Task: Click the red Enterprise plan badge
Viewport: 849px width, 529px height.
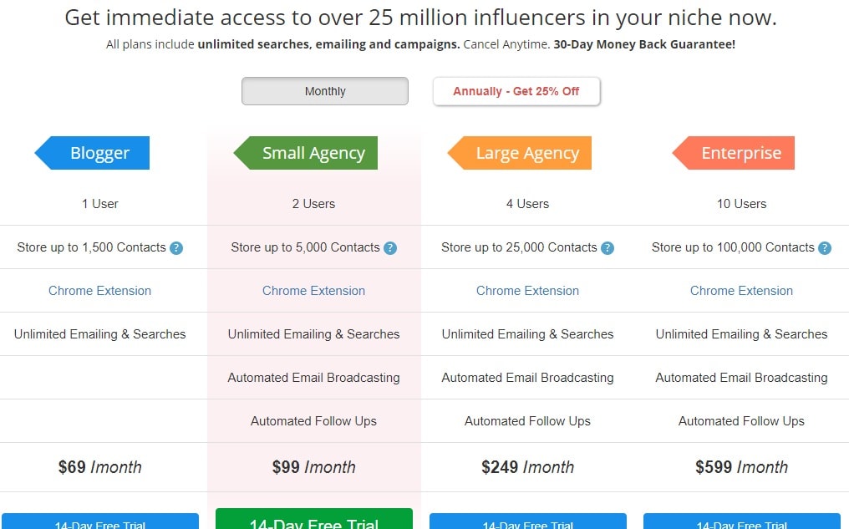Action: (x=733, y=153)
